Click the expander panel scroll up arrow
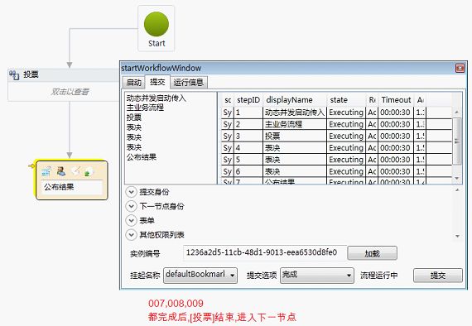This screenshot has width=472, height=326. point(458,189)
